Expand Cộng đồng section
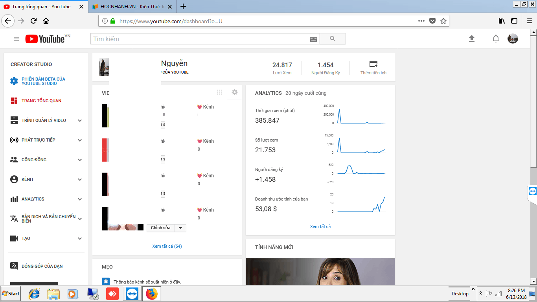The width and height of the screenshot is (537, 302). [80, 160]
